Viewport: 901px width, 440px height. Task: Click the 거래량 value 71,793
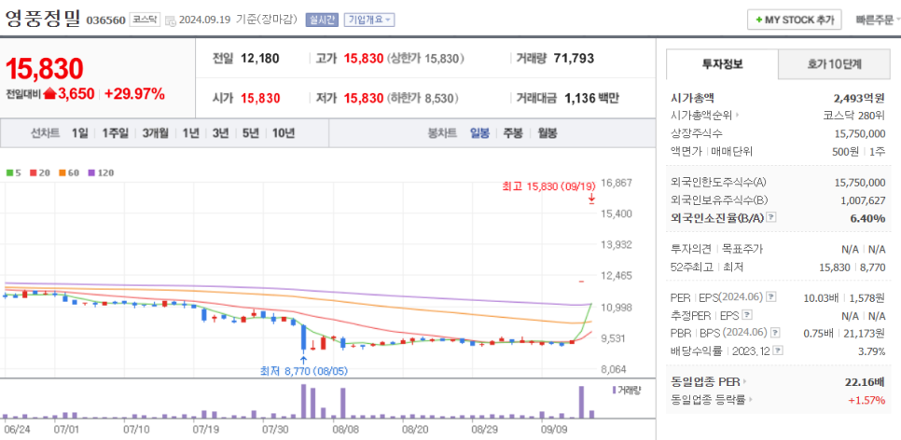click(574, 58)
